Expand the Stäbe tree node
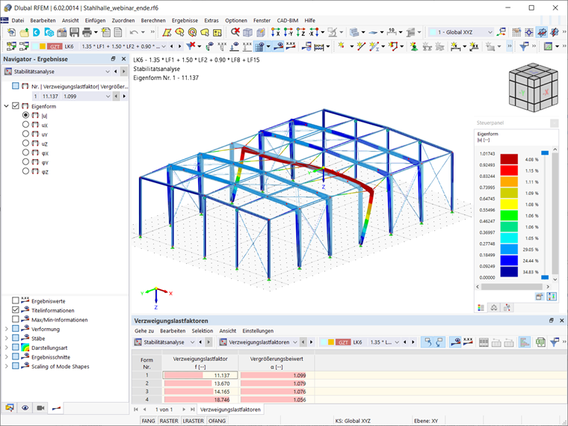The width and height of the screenshot is (568, 426). [6, 339]
